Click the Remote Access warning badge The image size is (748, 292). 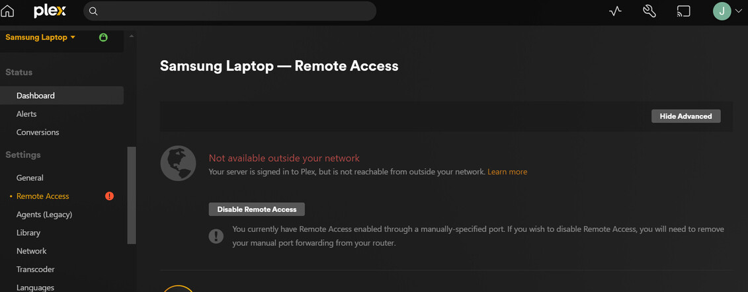(x=110, y=196)
